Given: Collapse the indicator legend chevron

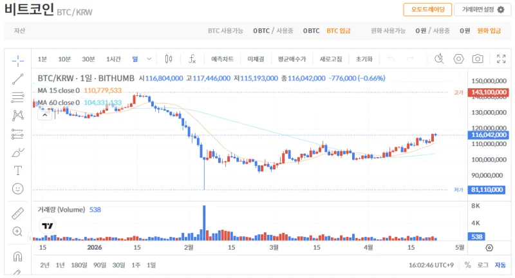Looking at the screenshot, I should 45,115.
